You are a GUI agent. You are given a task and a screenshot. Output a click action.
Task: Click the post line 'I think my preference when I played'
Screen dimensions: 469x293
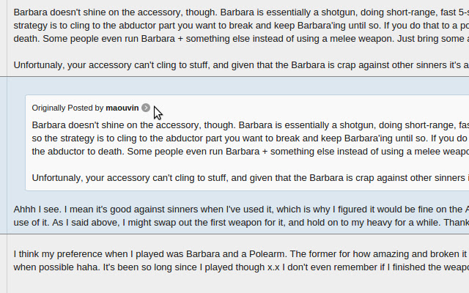[241, 254]
